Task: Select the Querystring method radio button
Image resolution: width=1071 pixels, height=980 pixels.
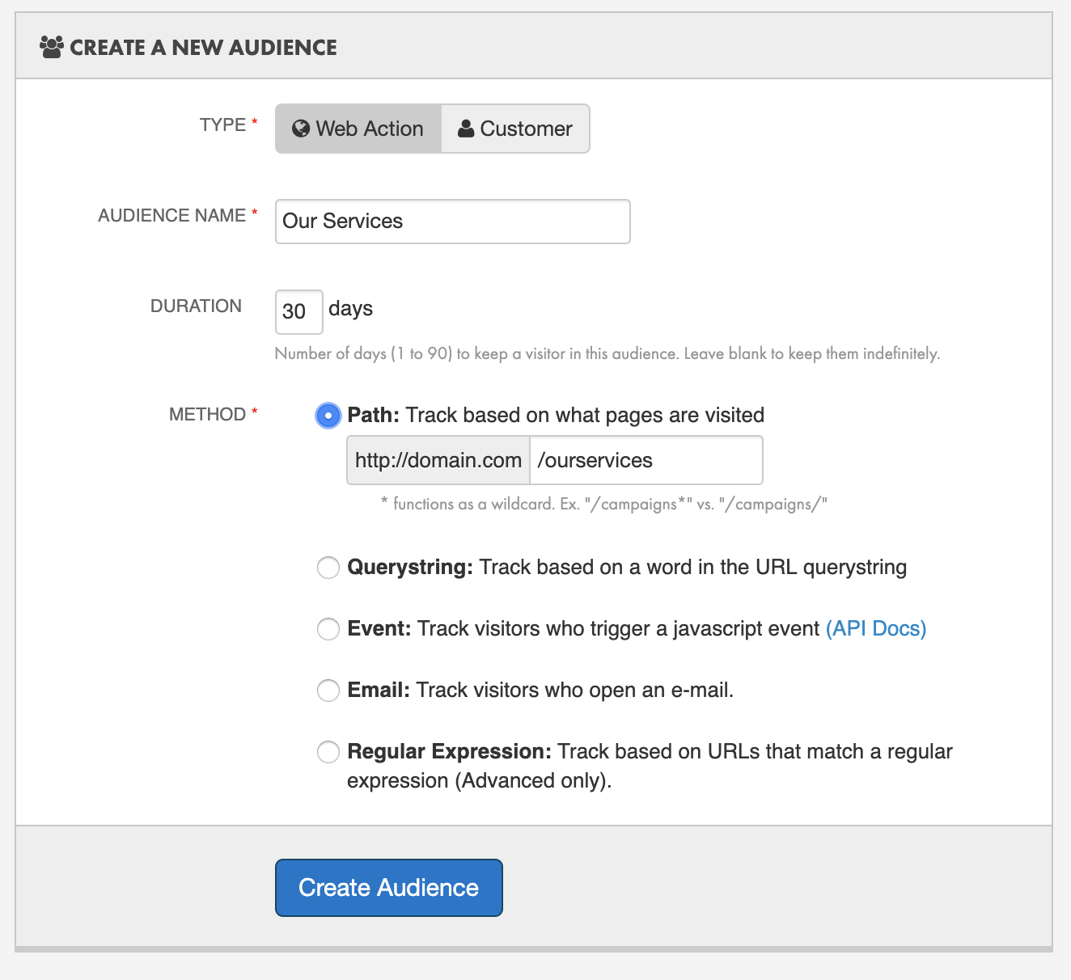Action: pos(328,568)
